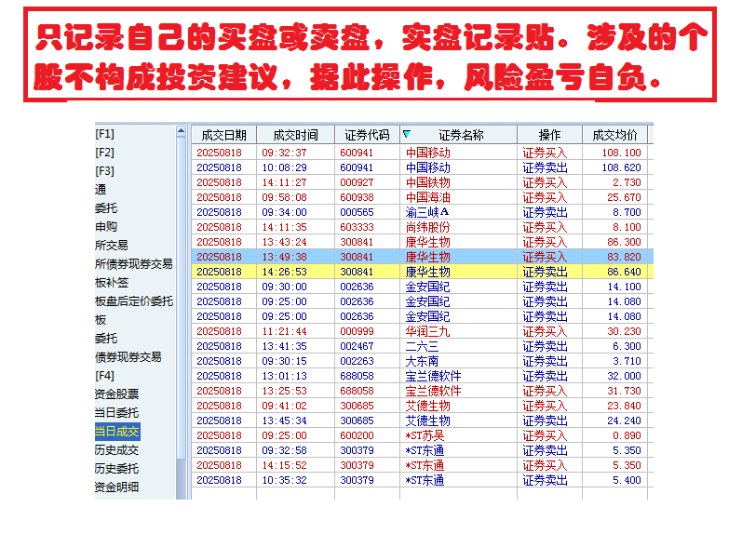The width and height of the screenshot is (742, 534).
Task: Click the 二六三 security name
Action: tap(422, 346)
